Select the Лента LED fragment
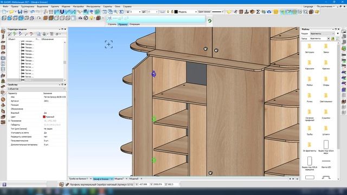The height and width of the screenshot is (195, 347). 326,163
